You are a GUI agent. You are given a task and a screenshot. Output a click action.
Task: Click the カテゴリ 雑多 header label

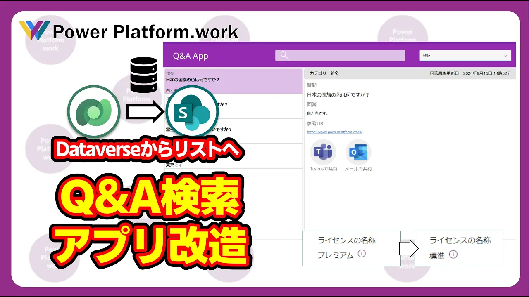coord(324,73)
